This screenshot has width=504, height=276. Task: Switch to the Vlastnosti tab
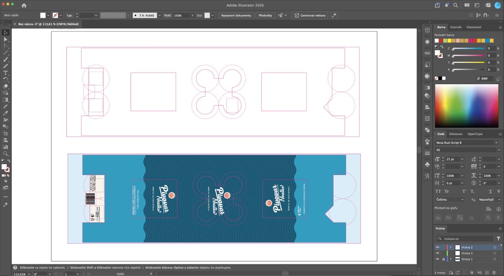click(x=474, y=27)
